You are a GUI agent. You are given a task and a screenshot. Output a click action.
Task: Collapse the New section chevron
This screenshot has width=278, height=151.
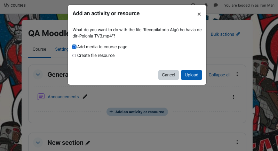tap(38, 143)
